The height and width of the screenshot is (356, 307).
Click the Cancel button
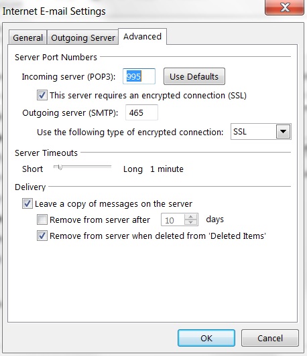(270, 338)
